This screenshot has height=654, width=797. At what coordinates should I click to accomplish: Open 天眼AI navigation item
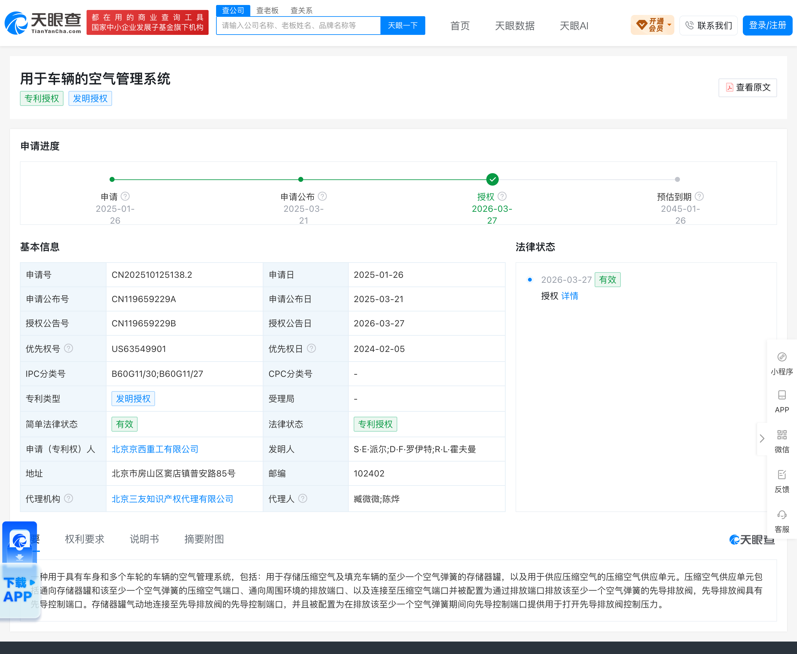(574, 26)
